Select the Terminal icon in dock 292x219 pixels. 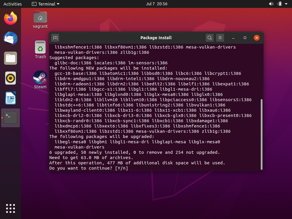[x=11, y=118]
